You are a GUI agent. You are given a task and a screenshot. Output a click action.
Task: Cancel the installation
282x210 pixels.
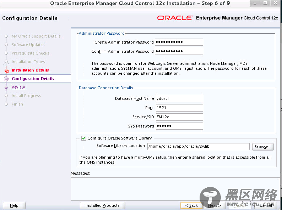pos(266,205)
